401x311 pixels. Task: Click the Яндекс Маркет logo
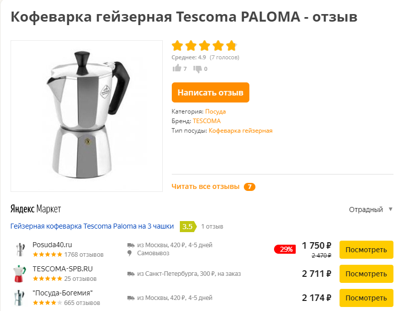point(36,209)
